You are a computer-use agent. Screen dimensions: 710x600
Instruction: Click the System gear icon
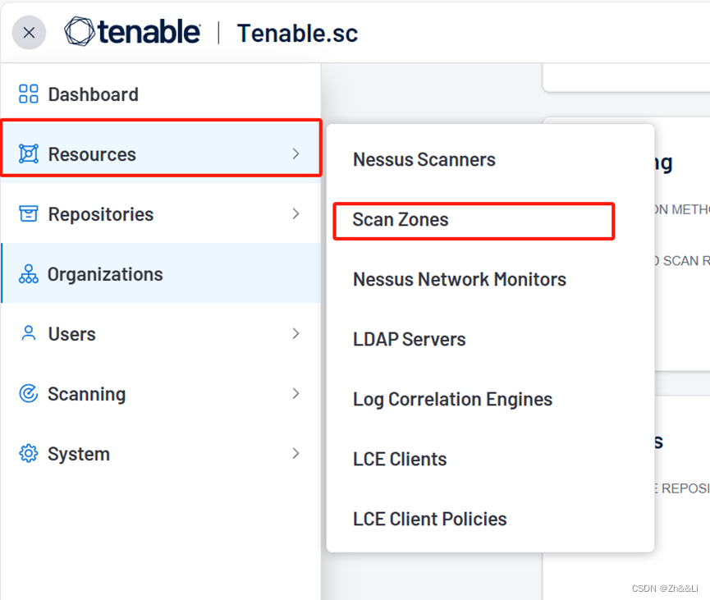28,453
